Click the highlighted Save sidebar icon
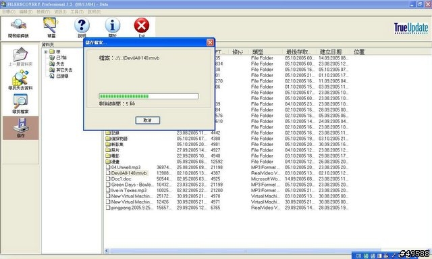The height and width of the screenshot is (259, 432). 21,128
